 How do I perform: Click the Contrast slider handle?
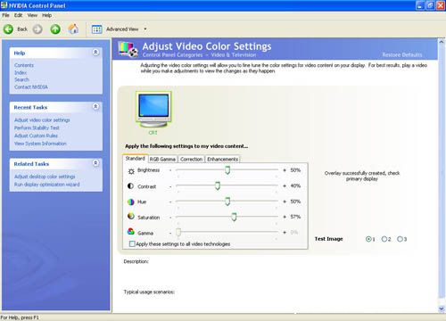tap(218, 185)
